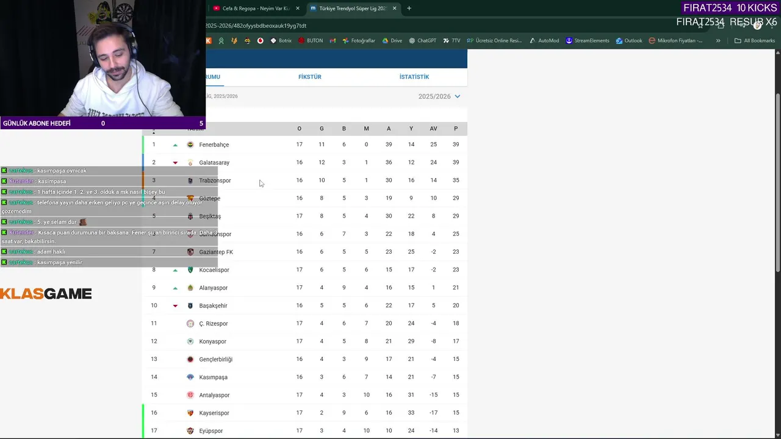
Task: Click the Trabzonspor team logo
Action: pos(190,180)
